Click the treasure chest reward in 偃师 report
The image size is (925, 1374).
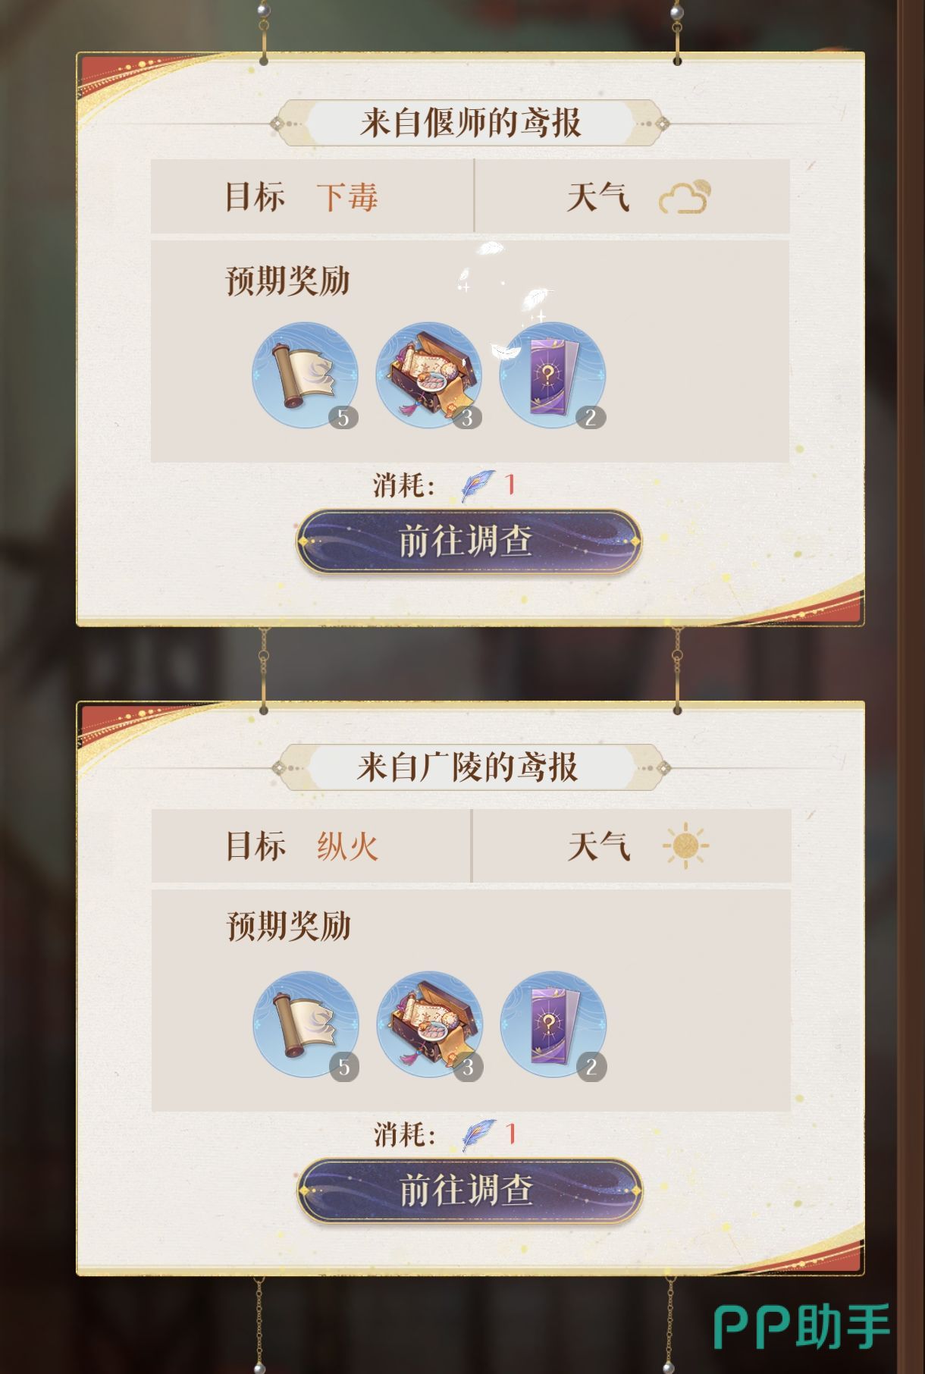[429, 377]
